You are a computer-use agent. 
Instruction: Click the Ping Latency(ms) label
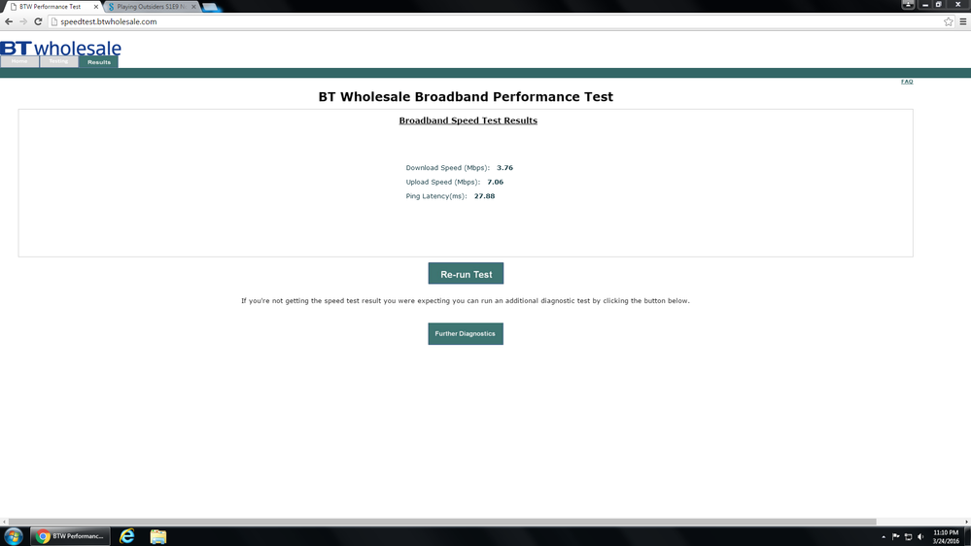436,196
